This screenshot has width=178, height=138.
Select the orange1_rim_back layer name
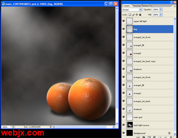coord(142,101)
